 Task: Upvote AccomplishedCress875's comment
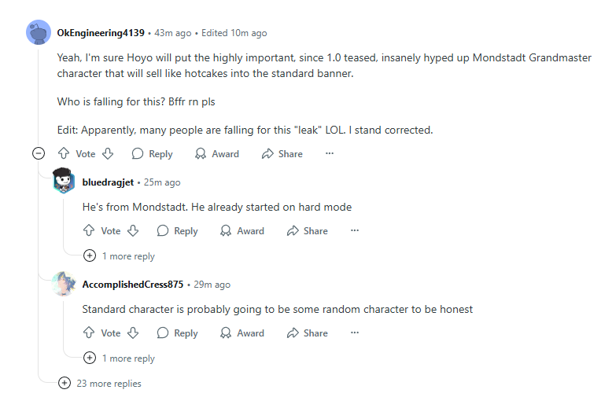pyautogui.click(x=89, y=333)
